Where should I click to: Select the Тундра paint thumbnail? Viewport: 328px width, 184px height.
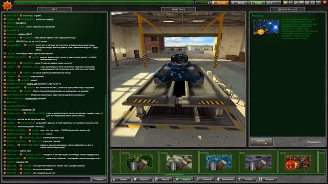point(179,163)
